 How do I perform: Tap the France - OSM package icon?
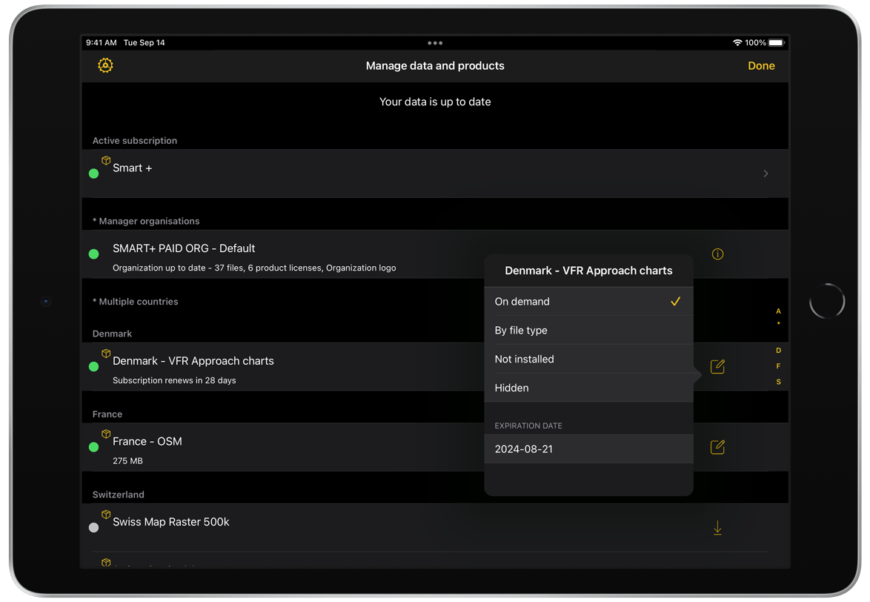[106, 434]
